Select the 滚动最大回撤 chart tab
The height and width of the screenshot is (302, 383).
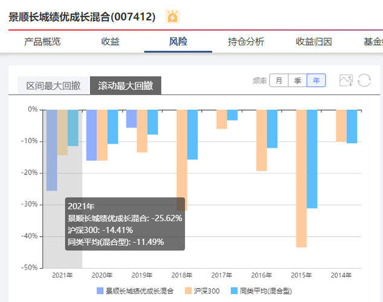(x=126, y=85)
